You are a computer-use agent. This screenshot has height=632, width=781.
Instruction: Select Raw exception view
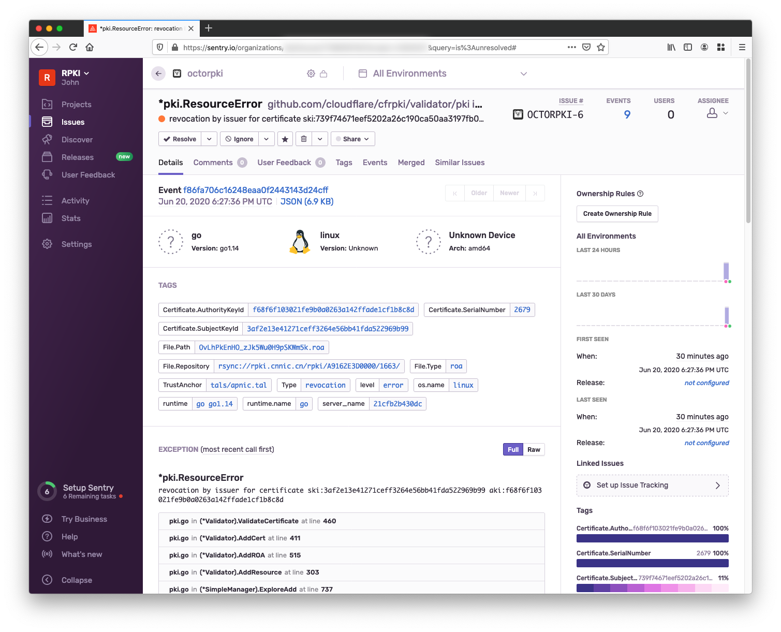click(534, 449)
